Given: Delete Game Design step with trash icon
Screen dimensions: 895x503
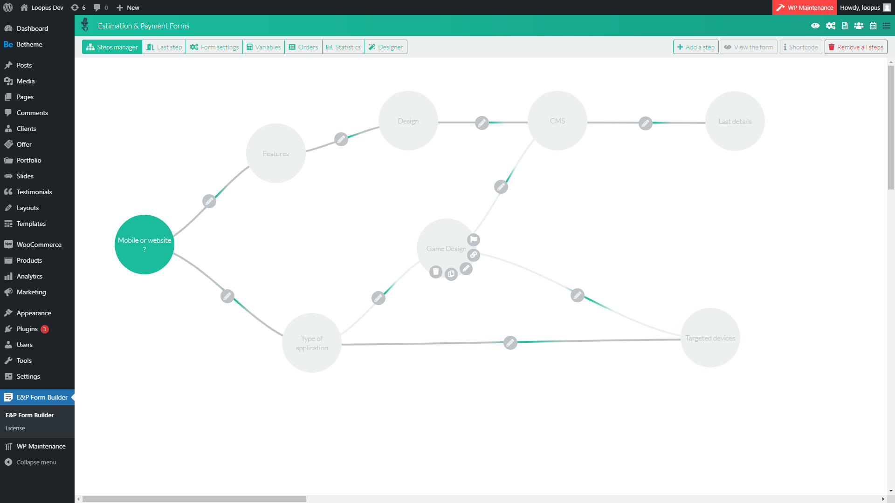Looking at the screenshot, I should 436,272.
